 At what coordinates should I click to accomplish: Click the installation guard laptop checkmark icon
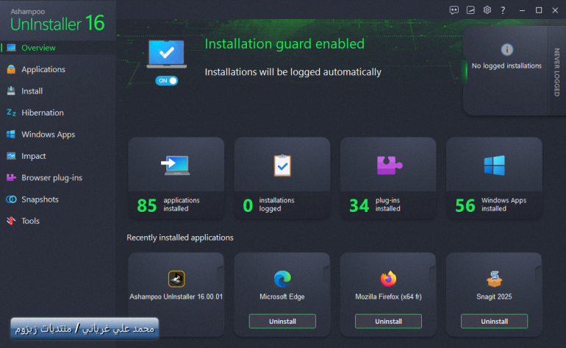[x=166, y=54]
